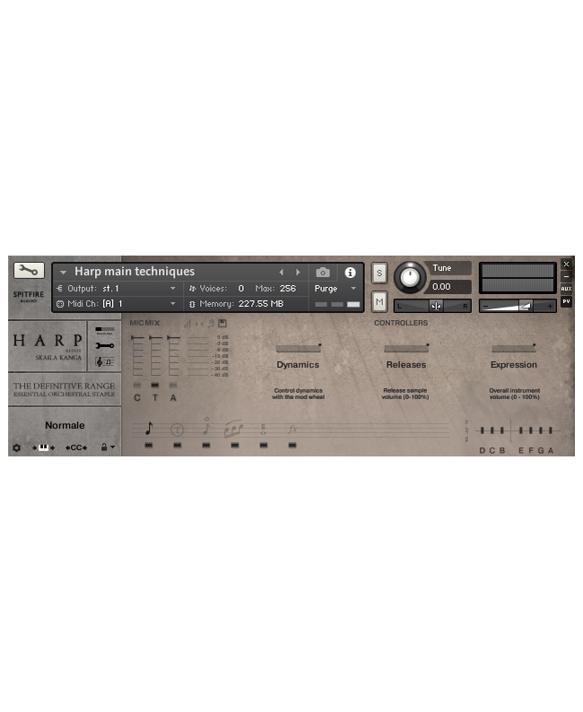Select the glissando notes articulation
583x712 pixels.
[234, 430]
